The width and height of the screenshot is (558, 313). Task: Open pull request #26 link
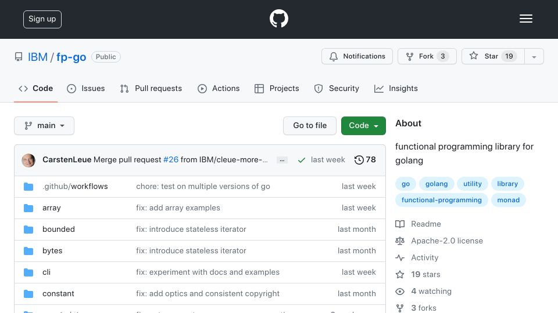coord(171,160)
